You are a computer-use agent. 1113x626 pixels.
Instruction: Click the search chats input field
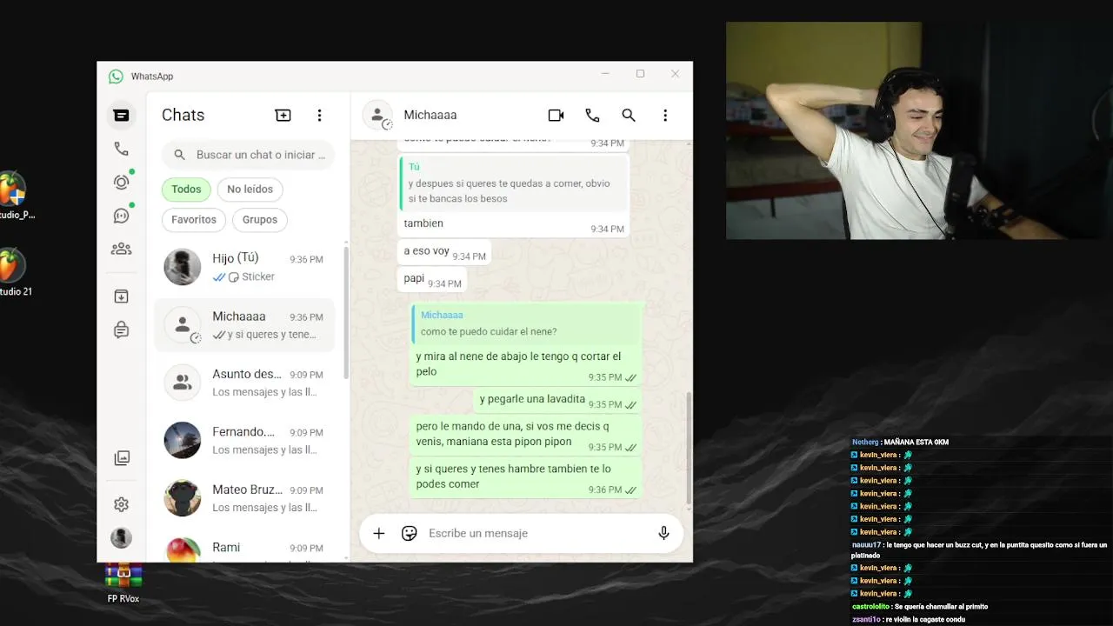pos(248,155)
